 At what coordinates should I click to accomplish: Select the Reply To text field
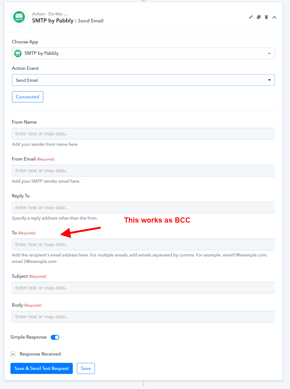(x=143, y=208)
